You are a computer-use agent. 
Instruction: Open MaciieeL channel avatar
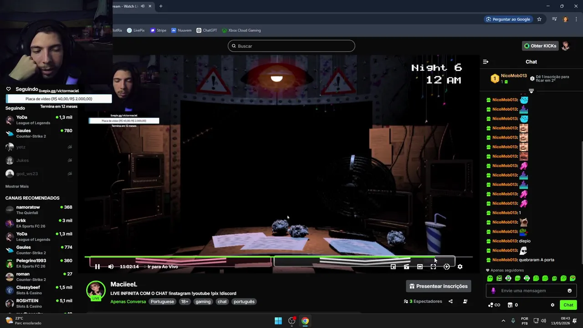pos(96,291)
